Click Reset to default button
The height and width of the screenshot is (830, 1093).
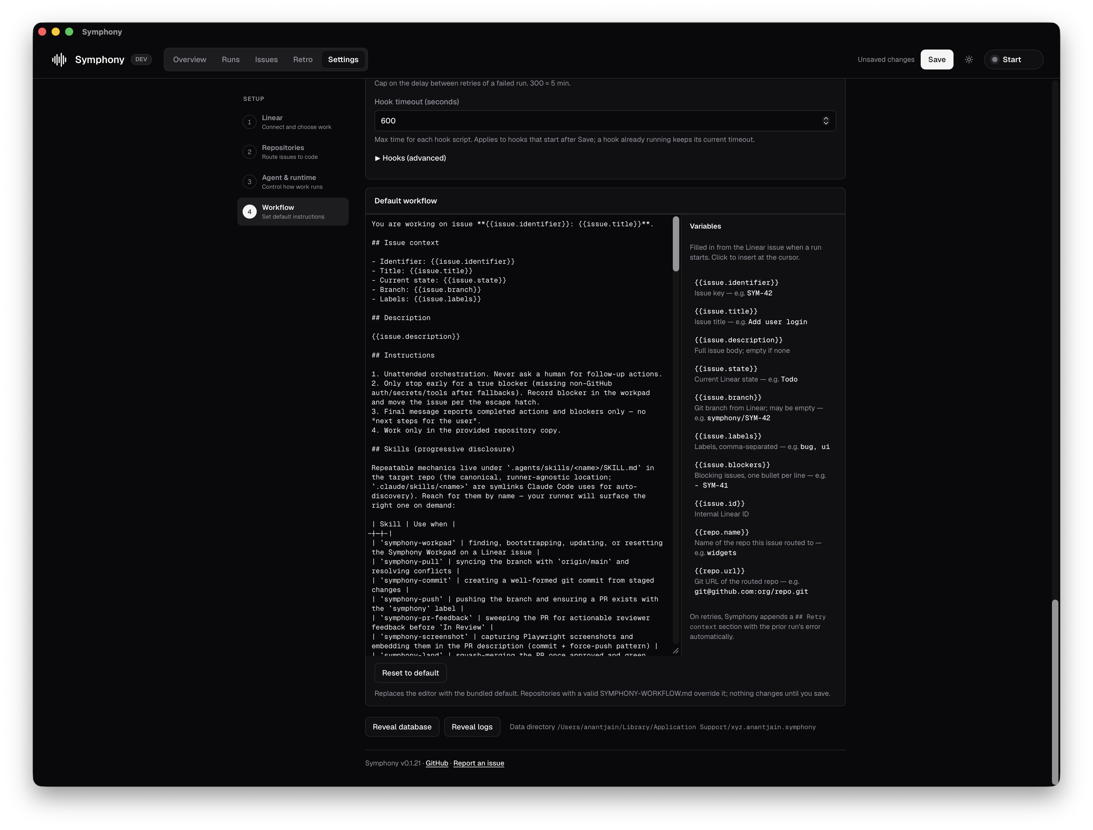pyautogui.click(x=410, y=673)
